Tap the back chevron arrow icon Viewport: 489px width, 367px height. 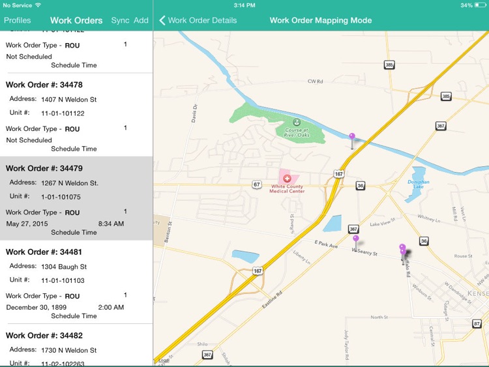(x=162, y=20)
